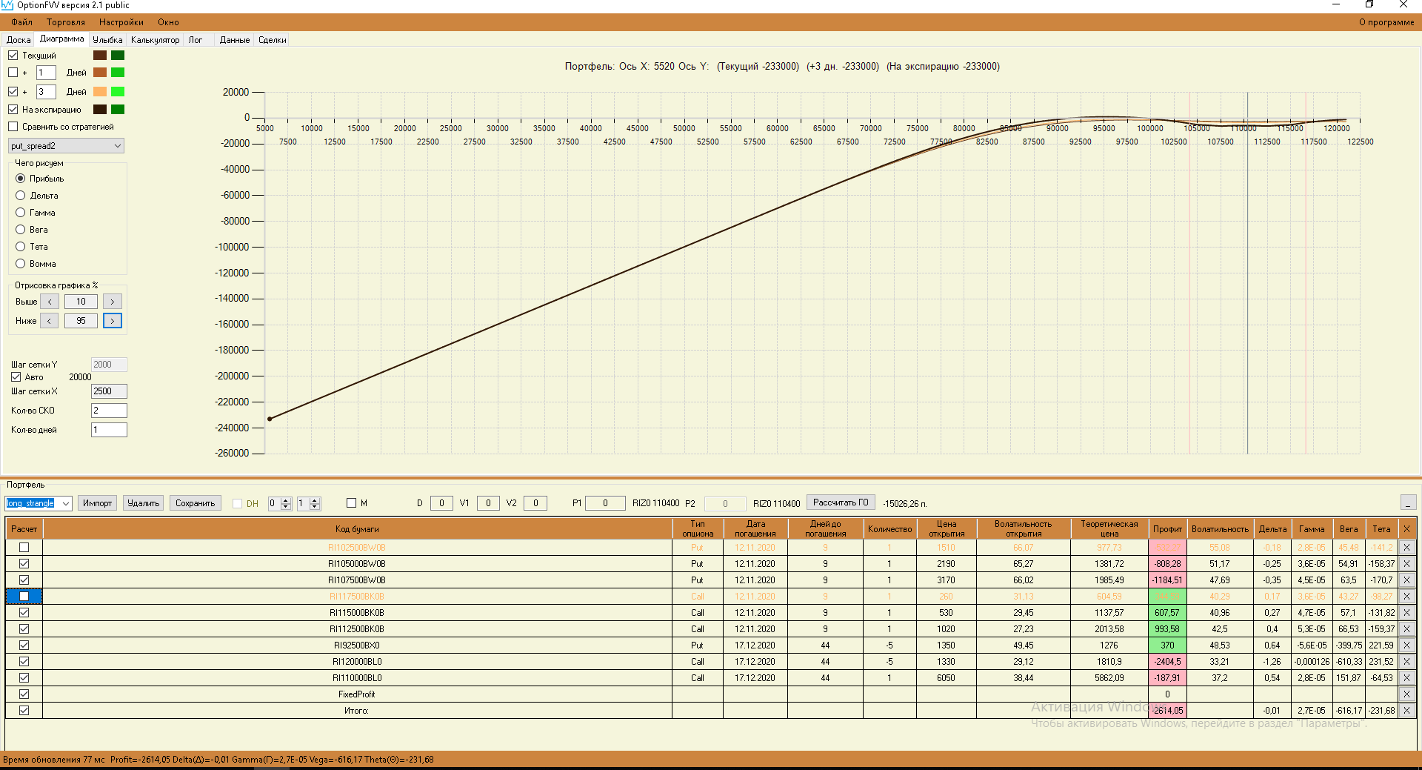Disable the +3 Дней curve checkbox
1422x770 pixels.
click(13, 92)
